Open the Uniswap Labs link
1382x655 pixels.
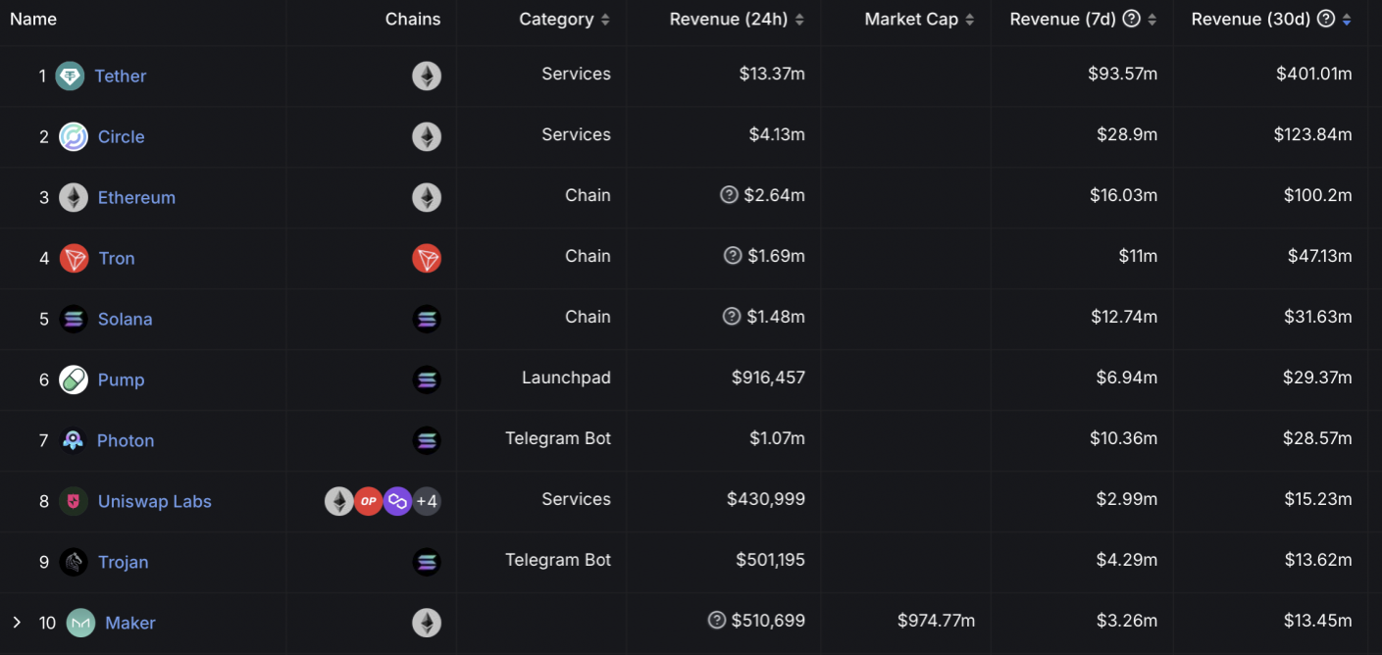click(155, 501)
